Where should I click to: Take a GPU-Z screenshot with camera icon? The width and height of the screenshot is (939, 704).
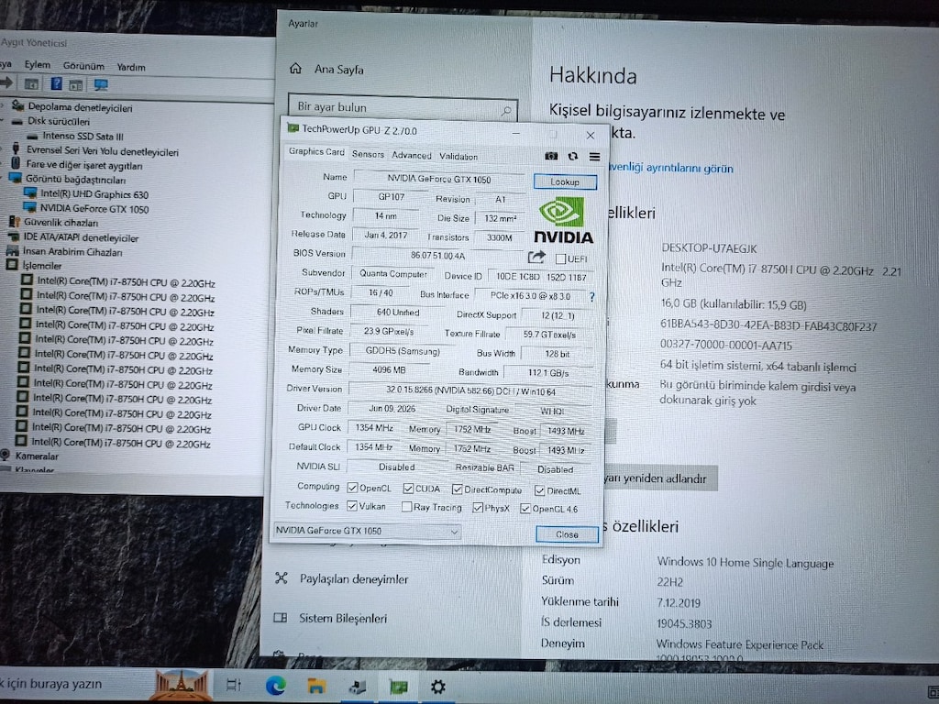pyautogui.click(x=551, y=156)
